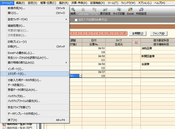Select month 12 period tab
The image size is (175, 129).
point(119,33)
